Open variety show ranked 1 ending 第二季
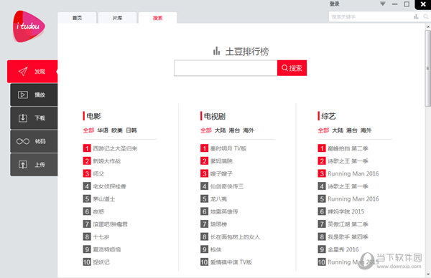Viewport: 431px width, 278px height. point(348,148)
